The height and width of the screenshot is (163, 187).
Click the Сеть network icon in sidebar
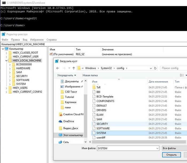pos(60,142)
